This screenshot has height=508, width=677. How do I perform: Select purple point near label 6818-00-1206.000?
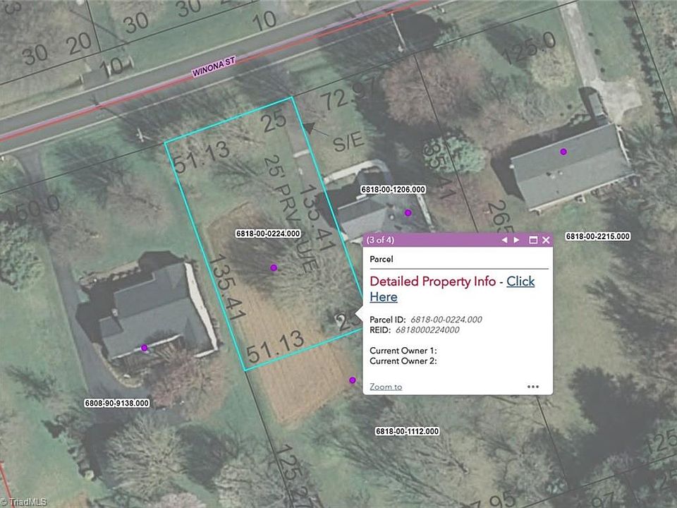[408, 212]
